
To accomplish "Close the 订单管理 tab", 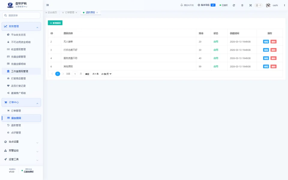I will point(76,13).
